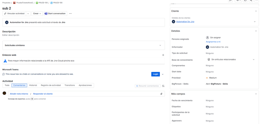Open the Historial tab
The width and height of the screenshot is (261, 124).
[x=33, y=85]
